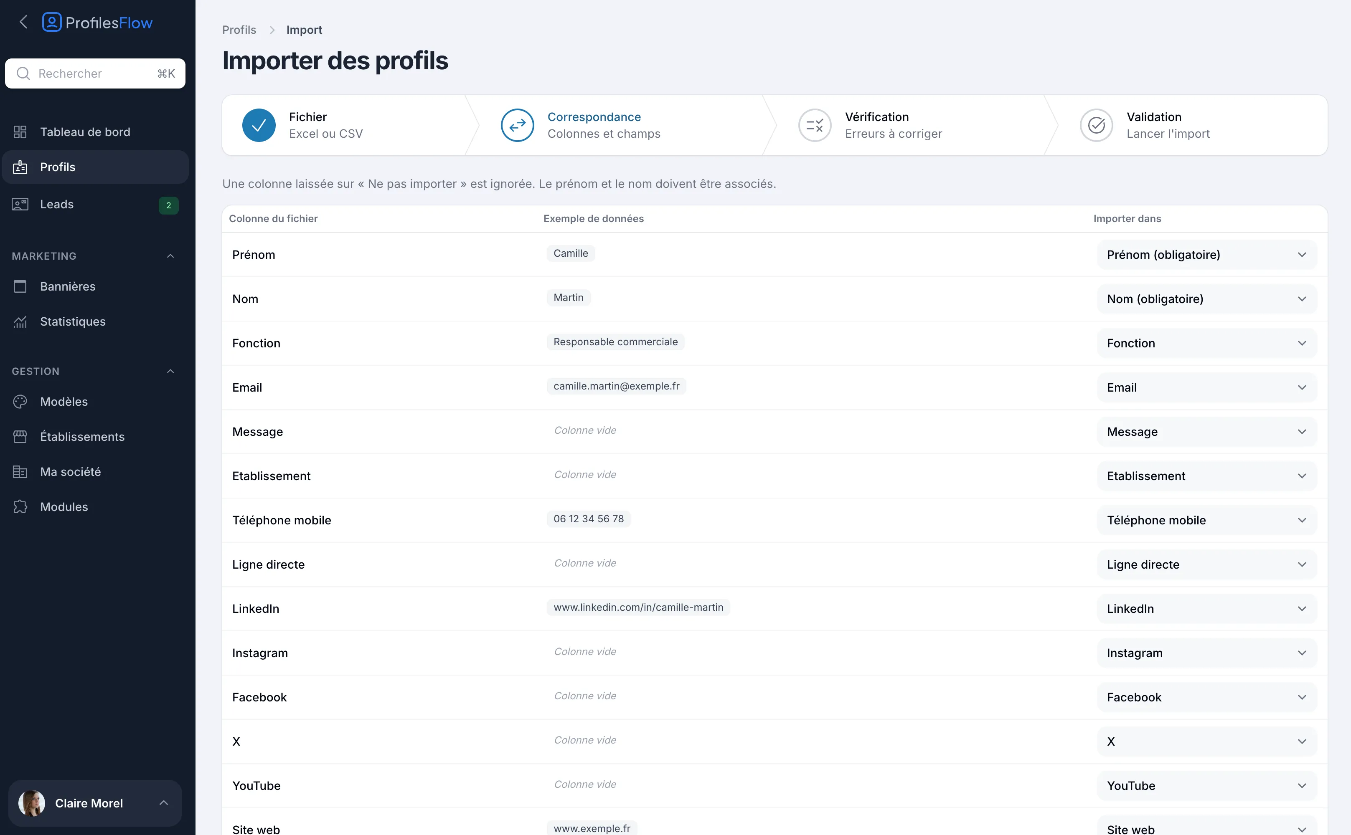Go to Tableau de bord

pyautogui.click(x=95, y=132)
